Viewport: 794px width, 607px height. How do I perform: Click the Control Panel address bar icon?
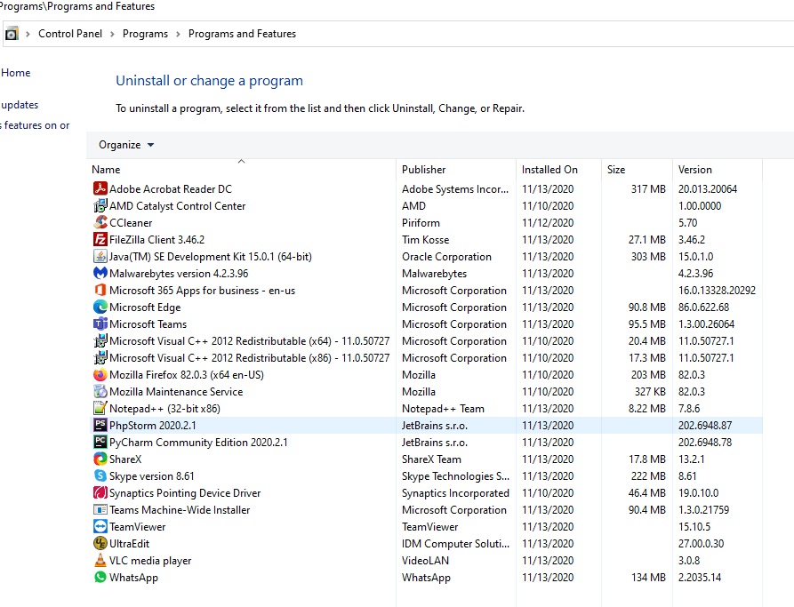[x=12, y=34]
